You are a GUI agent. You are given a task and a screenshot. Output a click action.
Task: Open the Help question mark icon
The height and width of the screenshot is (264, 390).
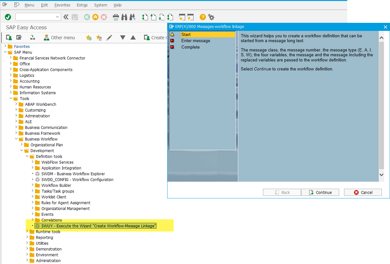click(203, 17)
